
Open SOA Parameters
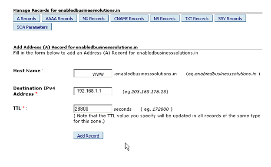click(32, 27)
